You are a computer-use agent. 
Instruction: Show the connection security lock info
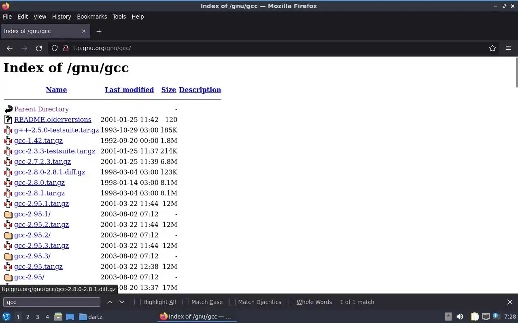click(x=66, y=48)
